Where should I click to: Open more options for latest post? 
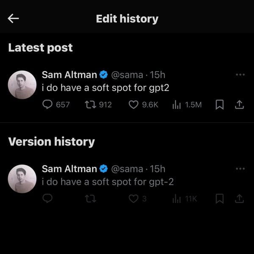tap(240, 75)
